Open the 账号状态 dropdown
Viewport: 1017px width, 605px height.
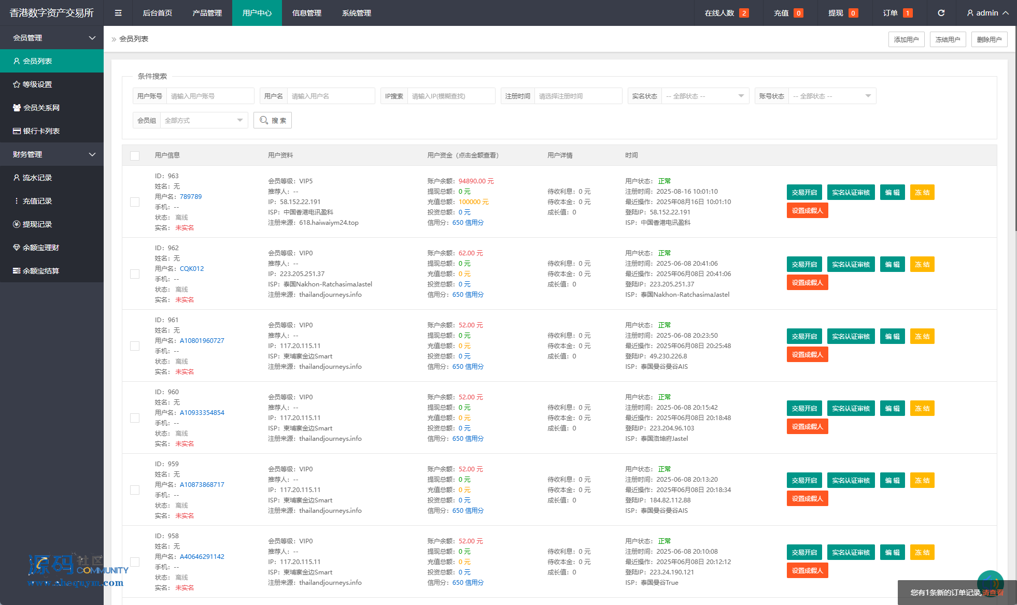pos(831,96)
